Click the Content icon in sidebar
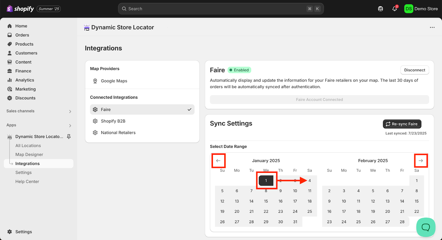The height and width of the screenshot is (240, 442). coord(10,62)
